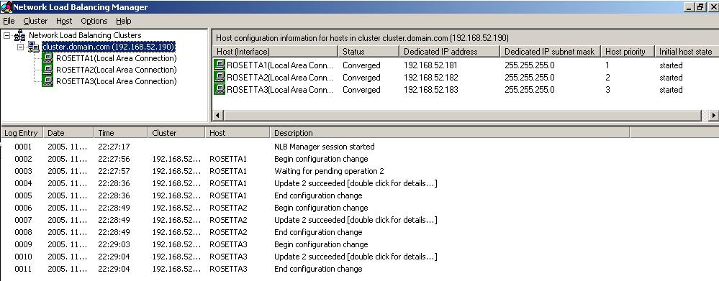Click dedicated IP 192.168.52.181 cell
Screen dimensions: 719x281
click(x=430, y=65)
